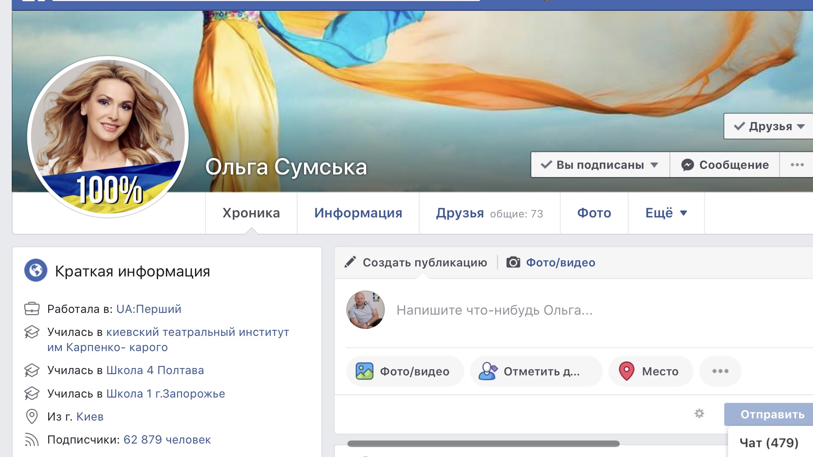This screenshot has width=813, height=457.
Task: Open the UA:Перший workplace link
Action: 149,309
